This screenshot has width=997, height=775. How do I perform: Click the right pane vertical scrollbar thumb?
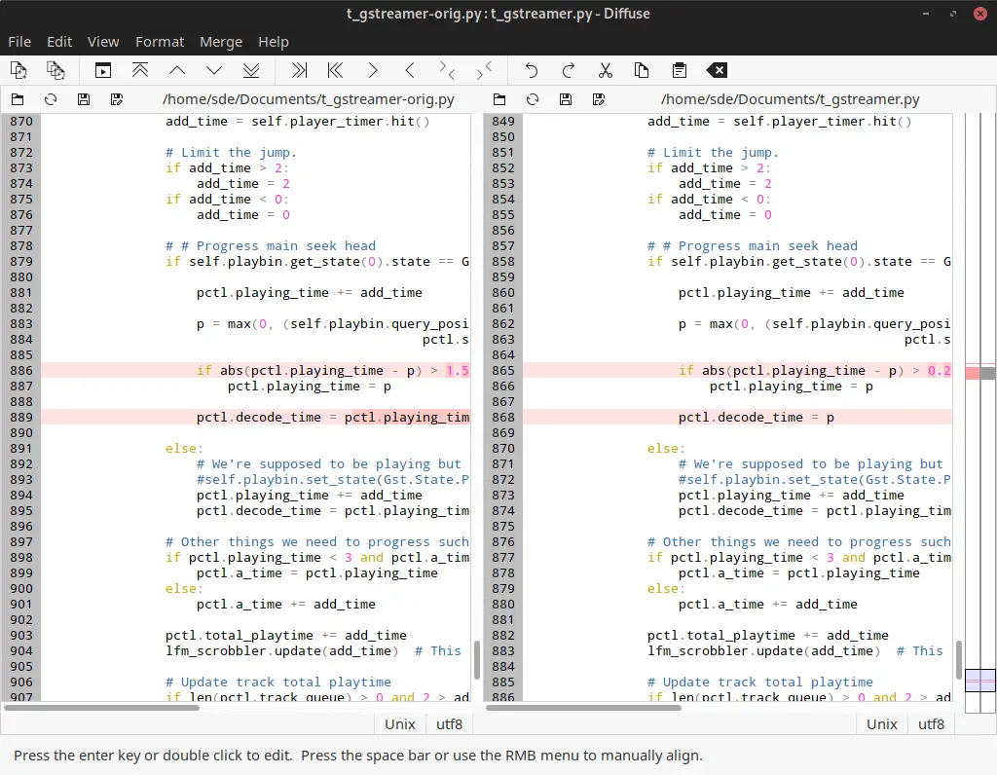(958, 660)
